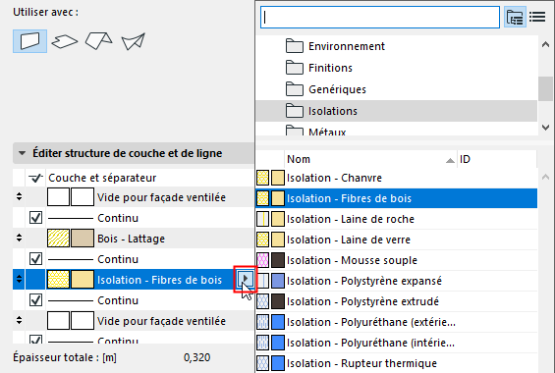The height and width of the screenshot is (373, 555).
Task: Click Mousse souple pink hatch preview icon
Action: pos(262,260)
